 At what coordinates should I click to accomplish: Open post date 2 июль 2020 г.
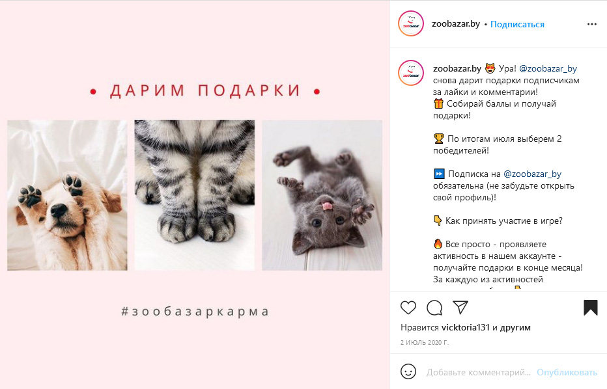coord(425,342)
